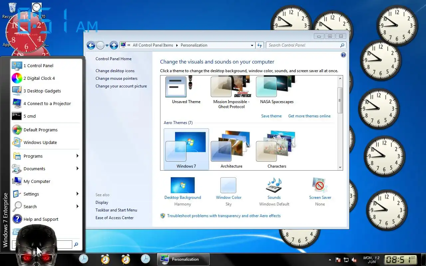Open Control Panel from the Start menu
Viewport: 426px width, 266px height.
tap(47, 66)
